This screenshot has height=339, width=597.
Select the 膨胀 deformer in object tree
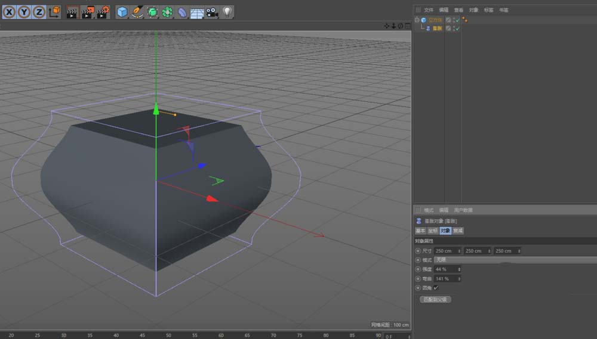(438, 28)
